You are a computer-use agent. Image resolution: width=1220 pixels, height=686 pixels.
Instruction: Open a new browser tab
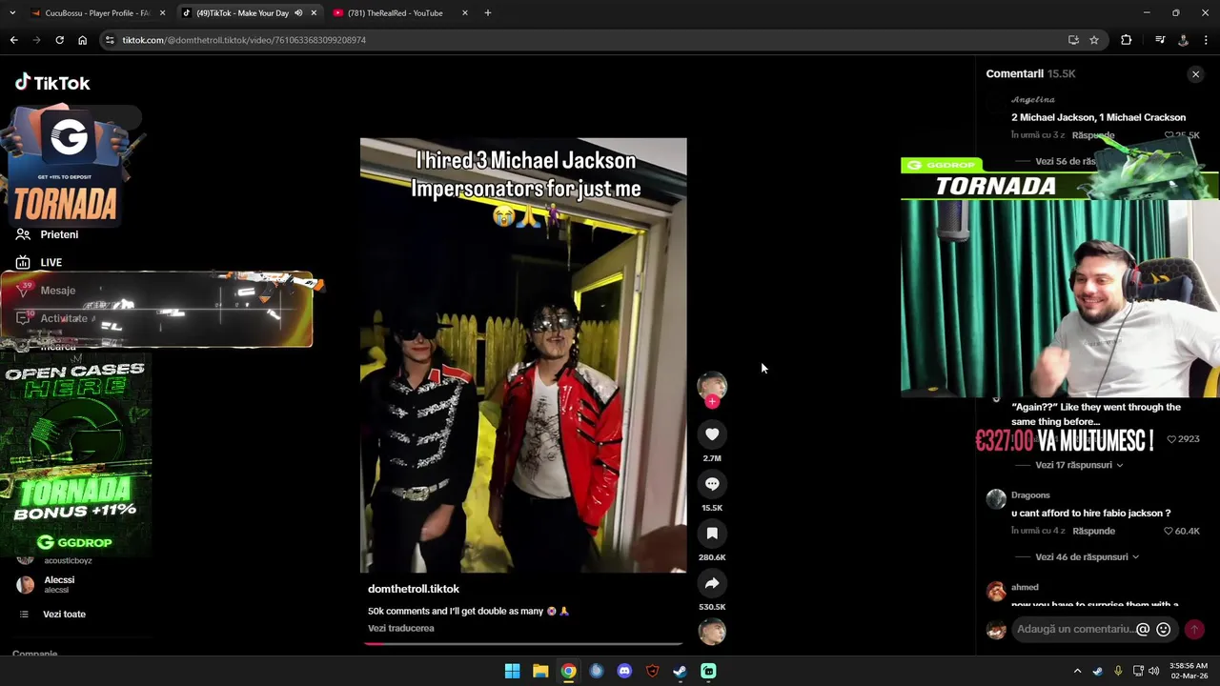pos(488,13)
